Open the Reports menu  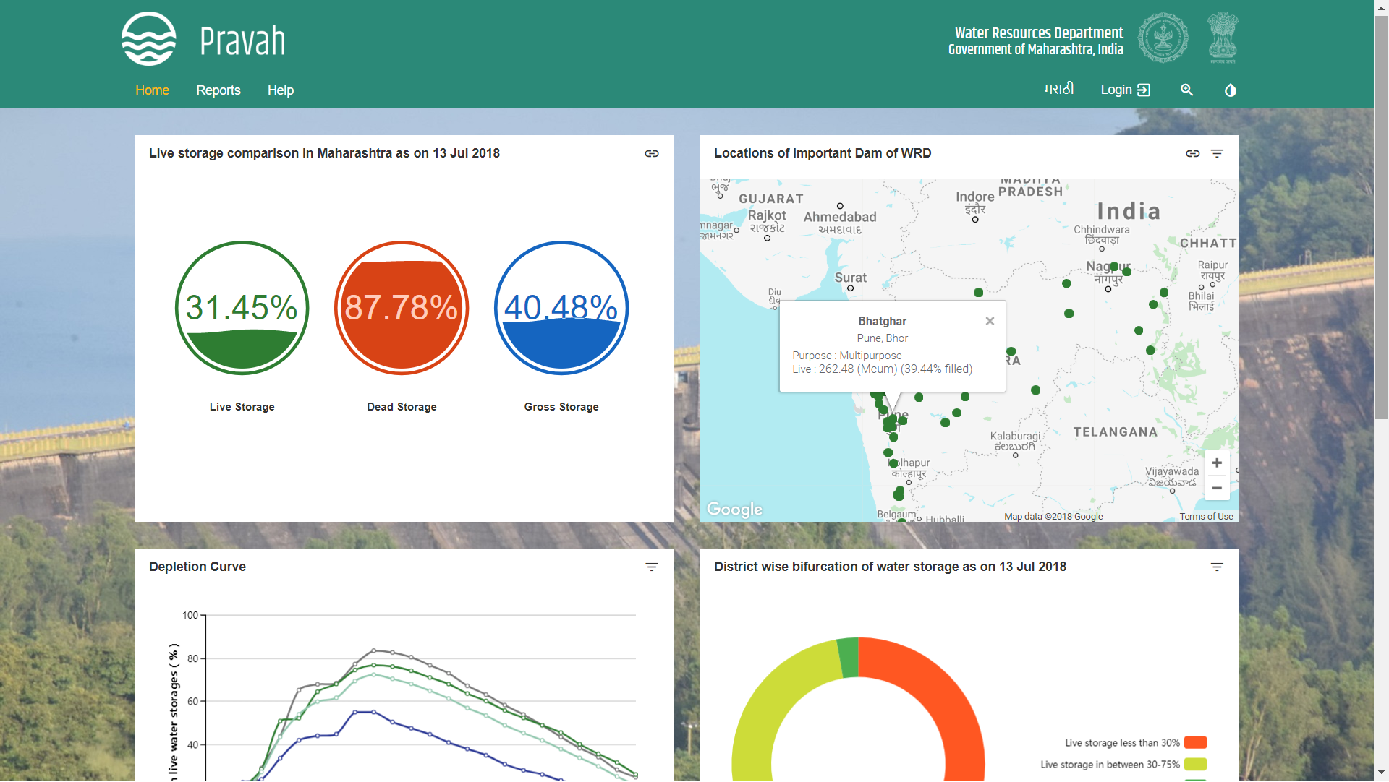coord(218,90)
